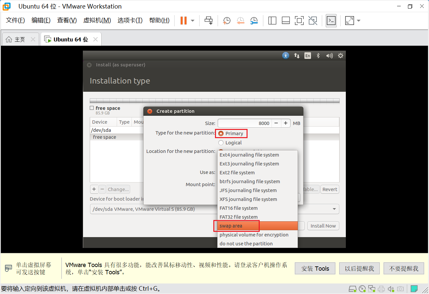The height and width of the screenshot is (294, 429).
Task: Toggle the thumbnail bar view
Action: [x=286, y=21]
